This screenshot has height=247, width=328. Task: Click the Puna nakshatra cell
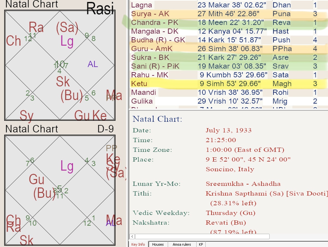click(x=282, y=14)
